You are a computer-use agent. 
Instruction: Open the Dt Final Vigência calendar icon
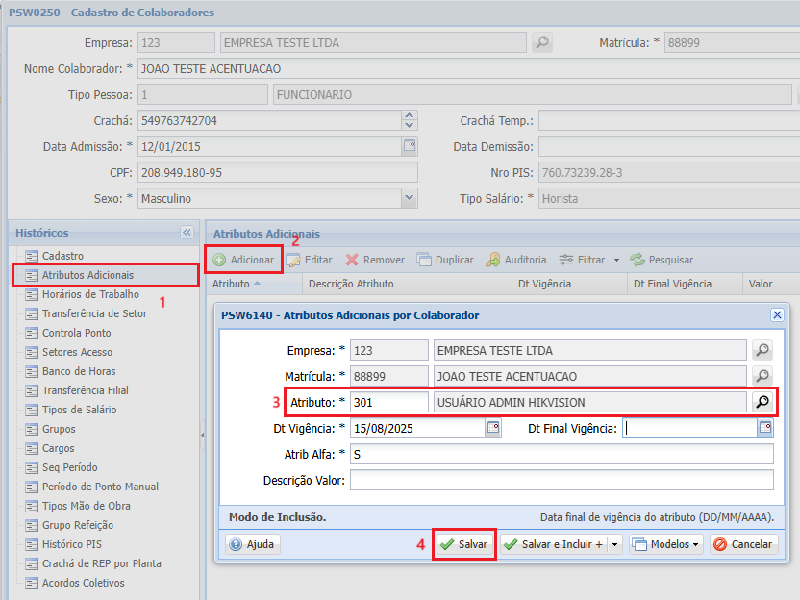coord(765,429)
